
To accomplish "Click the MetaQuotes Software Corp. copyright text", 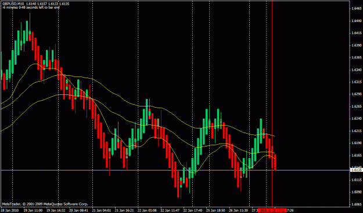I will pos(45,204).
